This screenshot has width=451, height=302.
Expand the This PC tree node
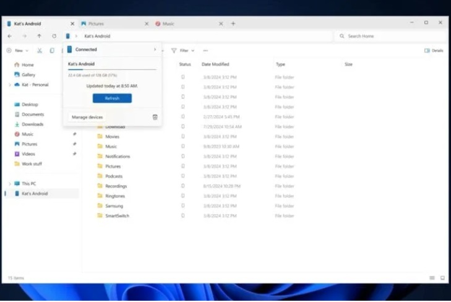[x=10, y=184]
